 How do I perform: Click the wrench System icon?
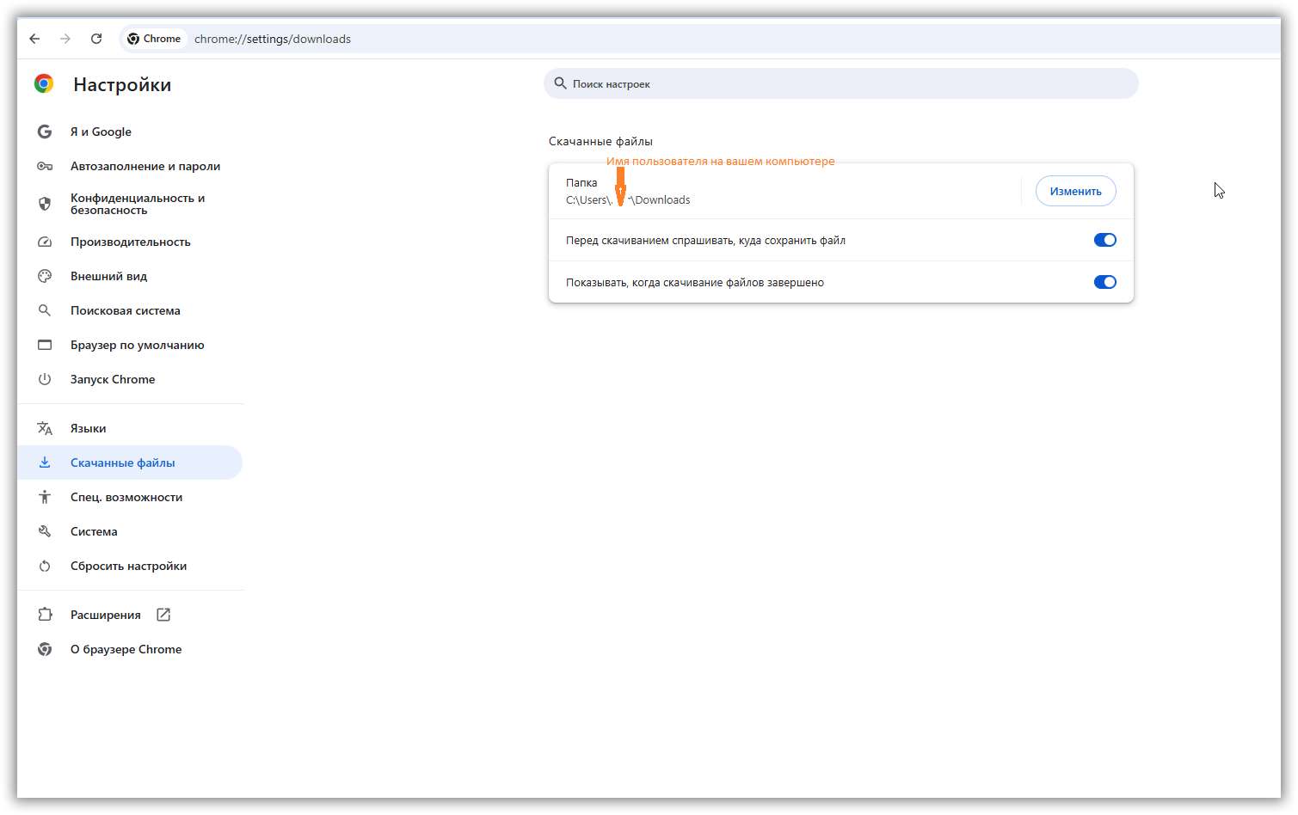pos(45,531)
